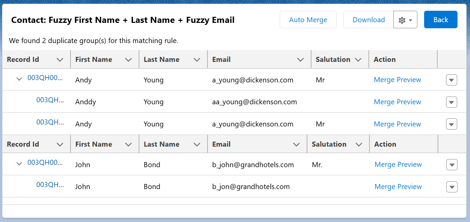The image size is (470, 222).
Task: Click the Download button
Action: [x=368, y=20]
